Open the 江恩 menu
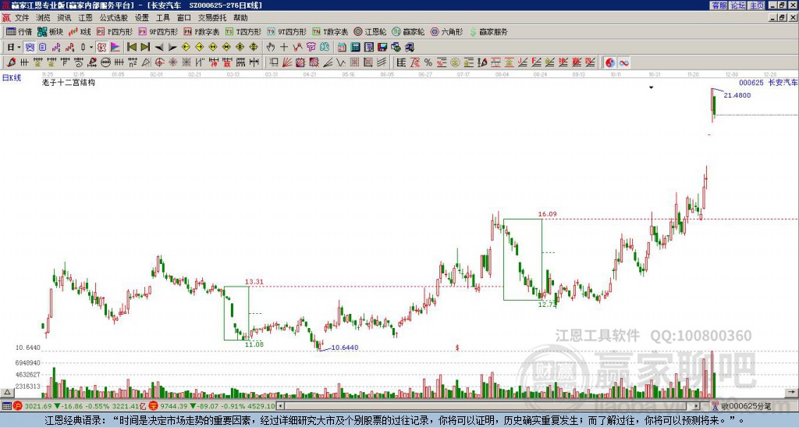The image size is (799, 428). click(85, 18)
